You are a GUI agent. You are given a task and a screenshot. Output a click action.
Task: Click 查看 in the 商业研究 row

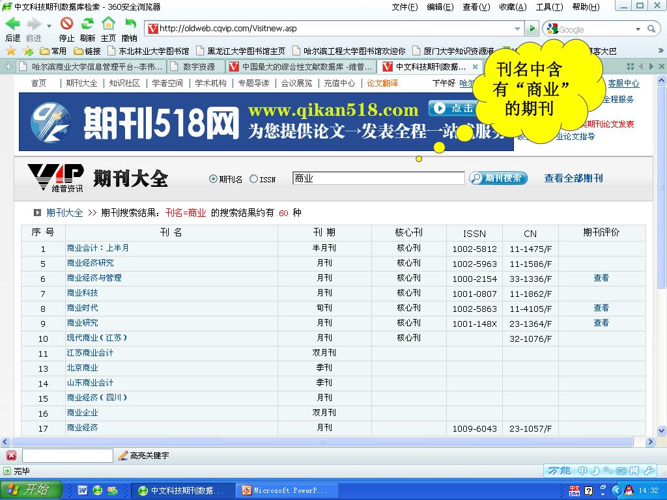(601, 323)
